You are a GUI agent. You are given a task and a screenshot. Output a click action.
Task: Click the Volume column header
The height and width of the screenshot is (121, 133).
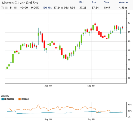pyautogui.click(x=123, y=2)
